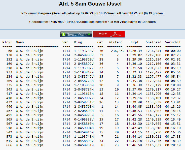
Task: Select ring number 2-8458728M
Action: 84,81
